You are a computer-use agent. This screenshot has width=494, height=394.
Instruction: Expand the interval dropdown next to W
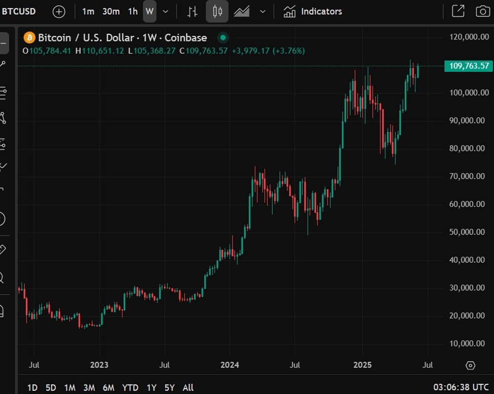(x=164, y=11)
